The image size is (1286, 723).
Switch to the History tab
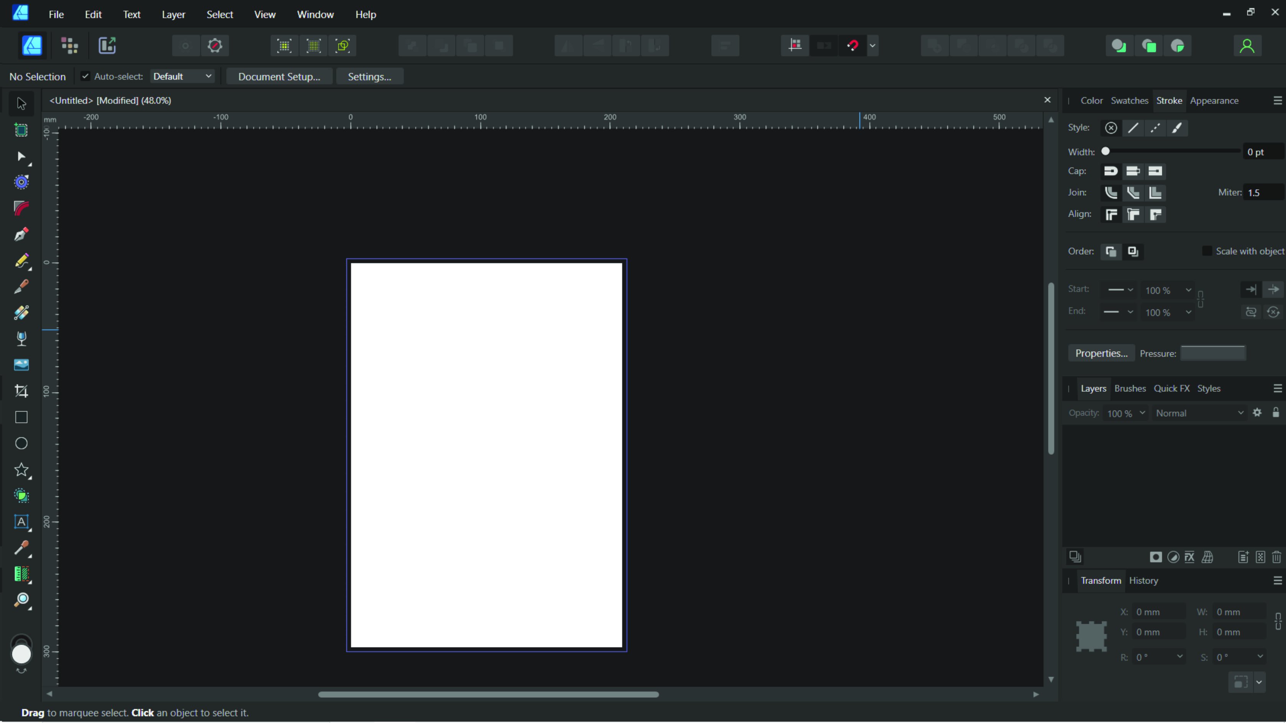click(1143, 580)
